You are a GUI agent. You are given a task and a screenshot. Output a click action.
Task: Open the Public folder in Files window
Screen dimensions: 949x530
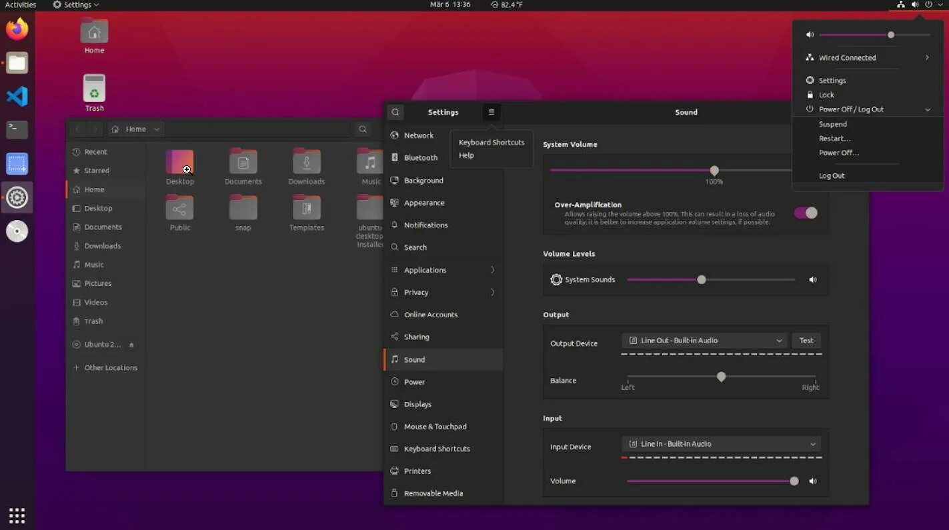(x=180, y=213)
